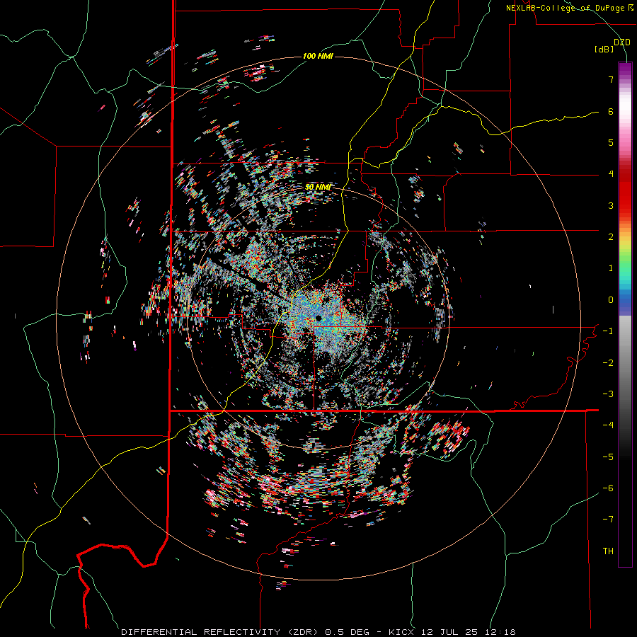Image resolution: width=637 pixels, height=637 pixels.
Task: Click the 6 value on the color scale
Action: (611, 111)
